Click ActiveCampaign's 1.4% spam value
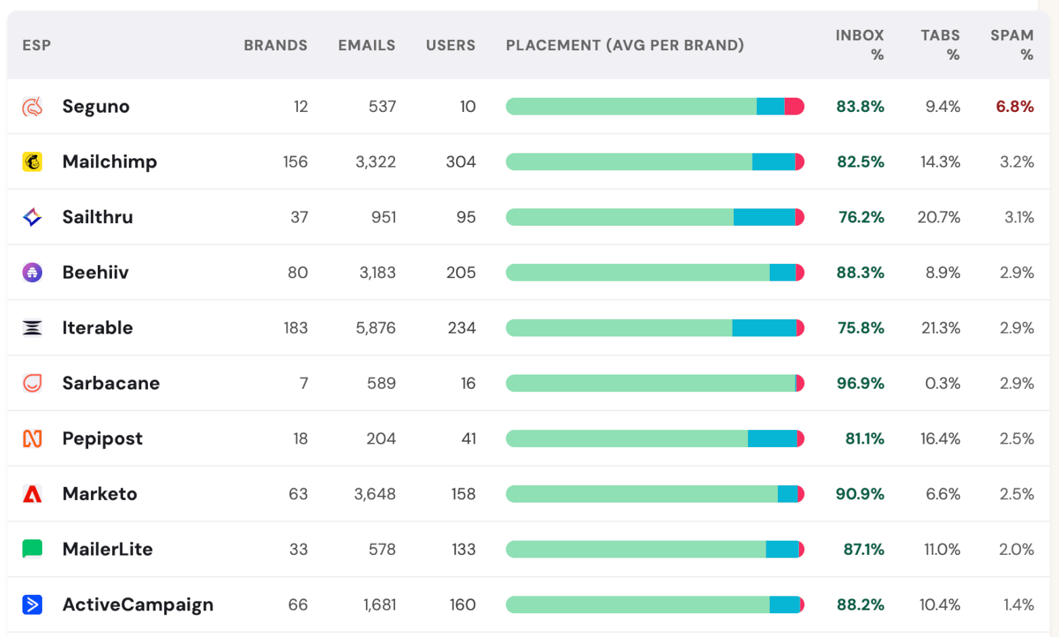1059x637 pixels. (x=1018, y=604)
